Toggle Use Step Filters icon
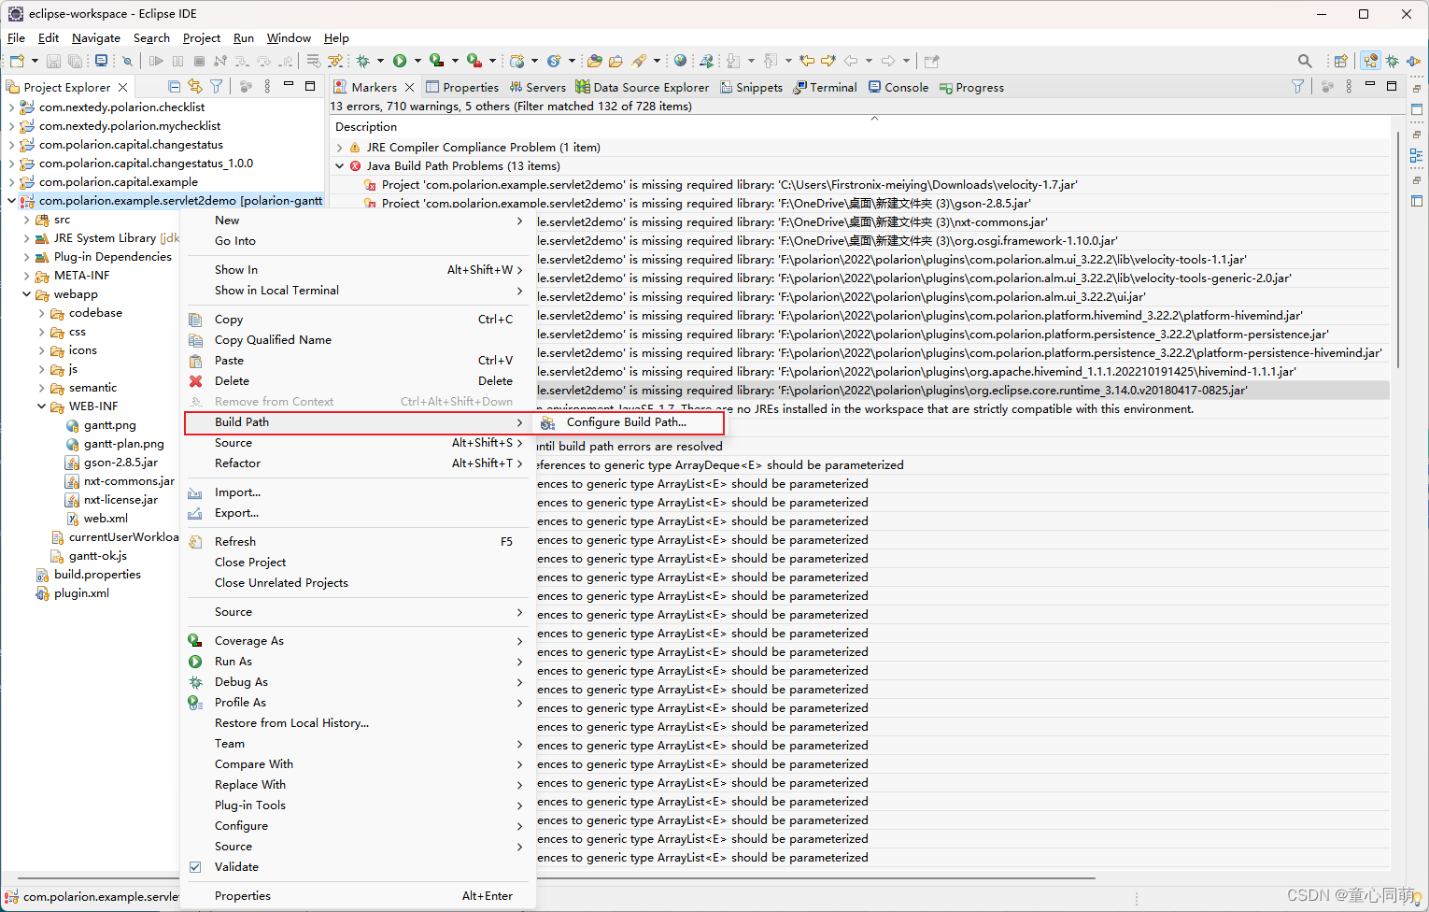 click(x=335, y=61)
